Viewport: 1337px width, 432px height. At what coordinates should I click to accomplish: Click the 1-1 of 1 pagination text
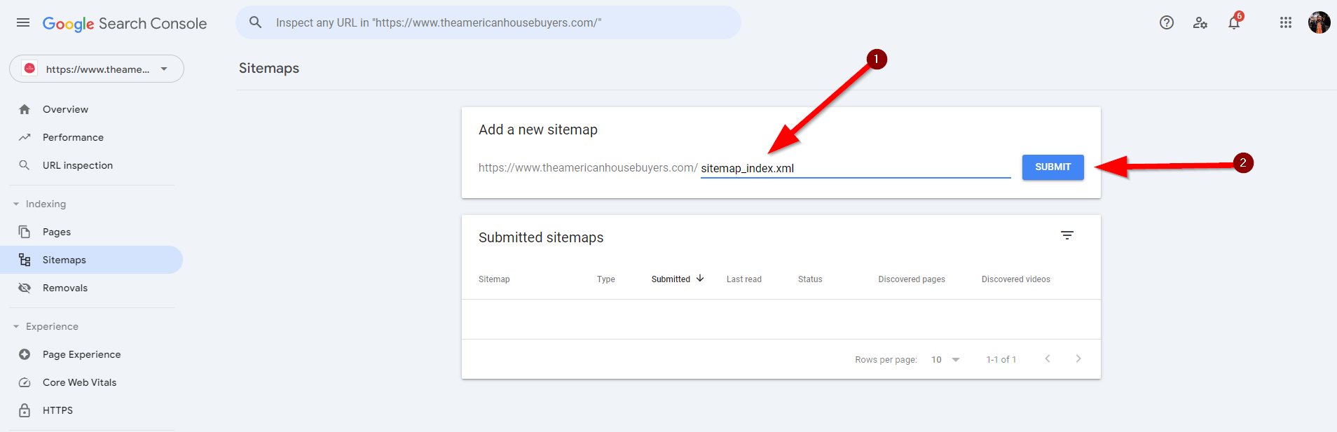tap(1001, 360)
